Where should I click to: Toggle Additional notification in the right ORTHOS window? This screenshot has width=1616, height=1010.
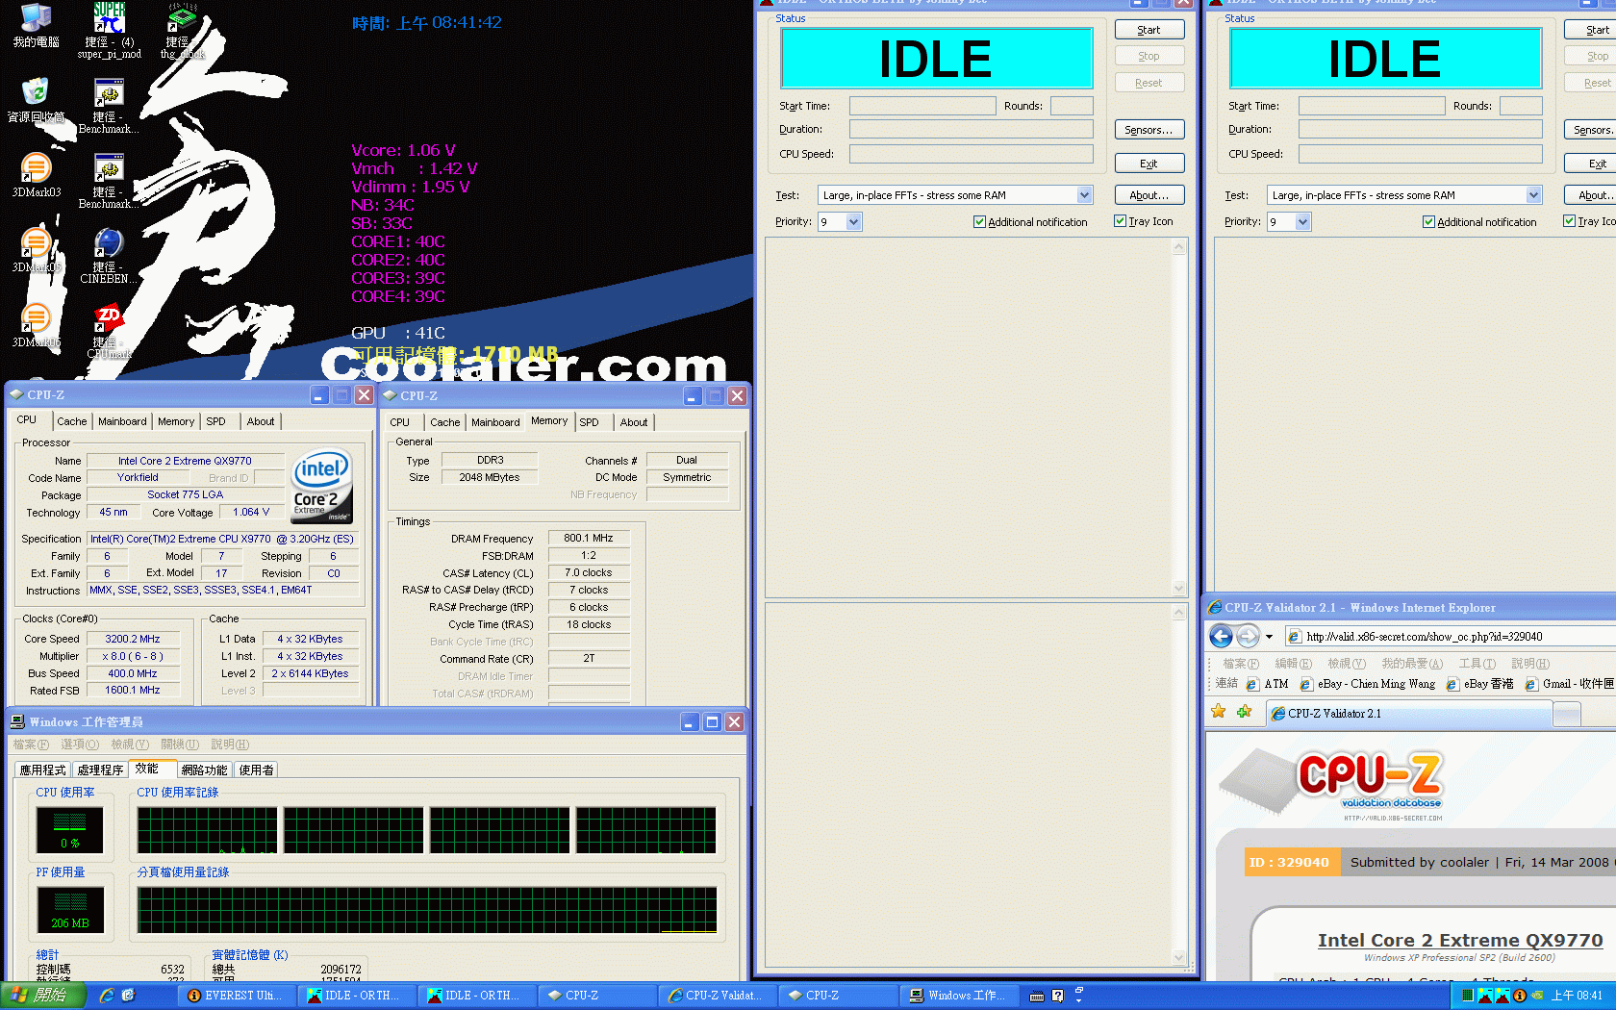(x=1479, y=222)
